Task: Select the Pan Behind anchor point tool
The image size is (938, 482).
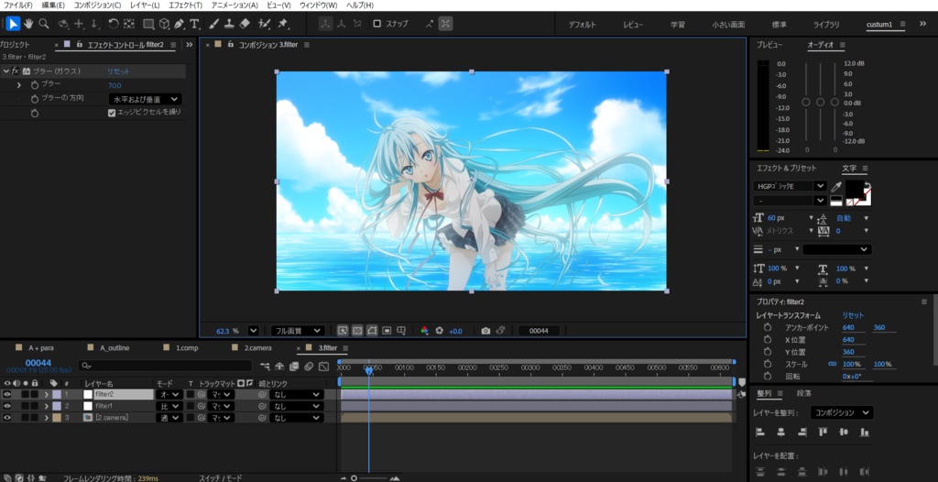Action: (x=128, y=24)
